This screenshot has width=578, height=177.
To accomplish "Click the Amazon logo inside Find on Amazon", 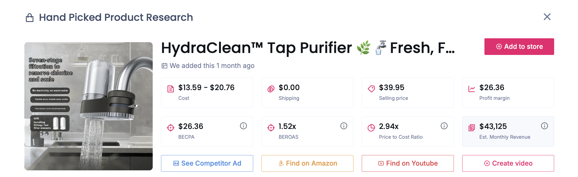I will 281,163.
